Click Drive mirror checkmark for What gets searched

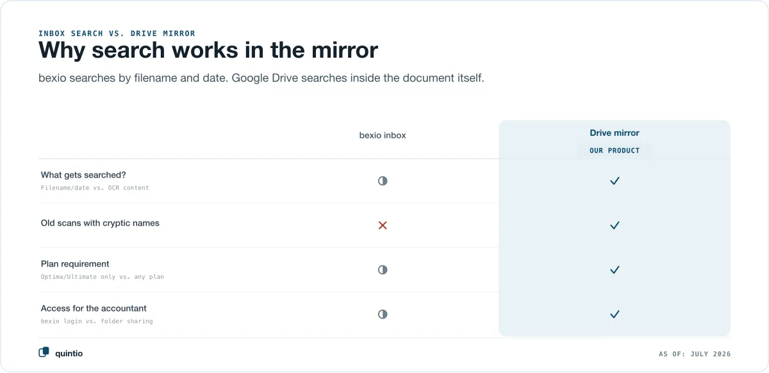pos(615,181)
